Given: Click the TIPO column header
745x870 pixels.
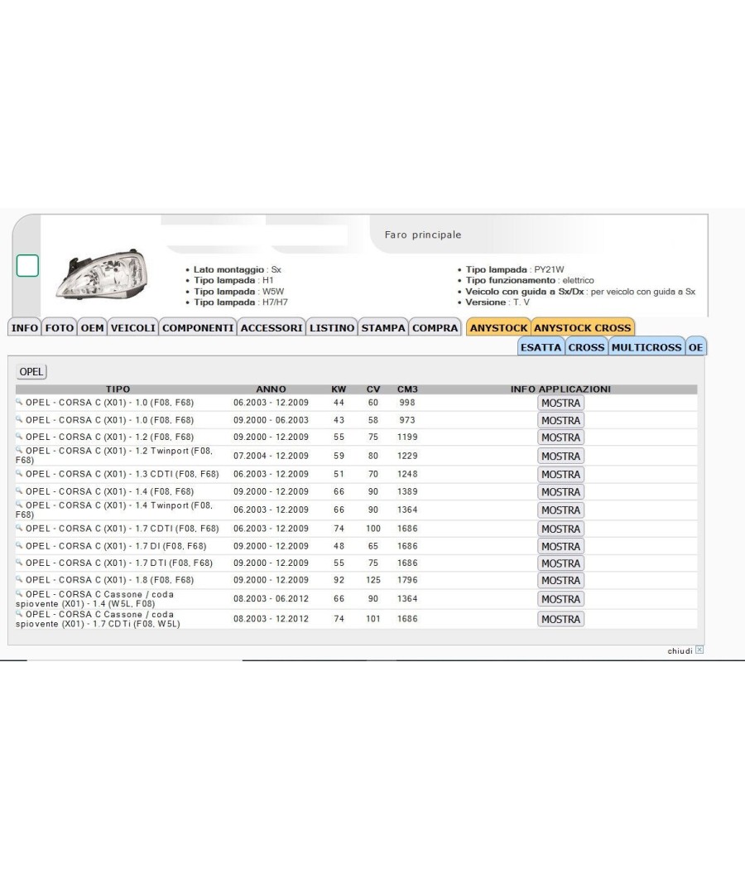Looking at the screenshot, I should pos(118,389).
